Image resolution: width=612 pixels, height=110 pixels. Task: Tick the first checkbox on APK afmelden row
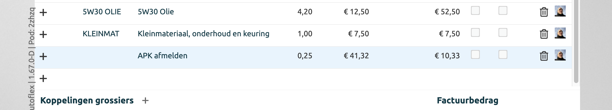475,55
